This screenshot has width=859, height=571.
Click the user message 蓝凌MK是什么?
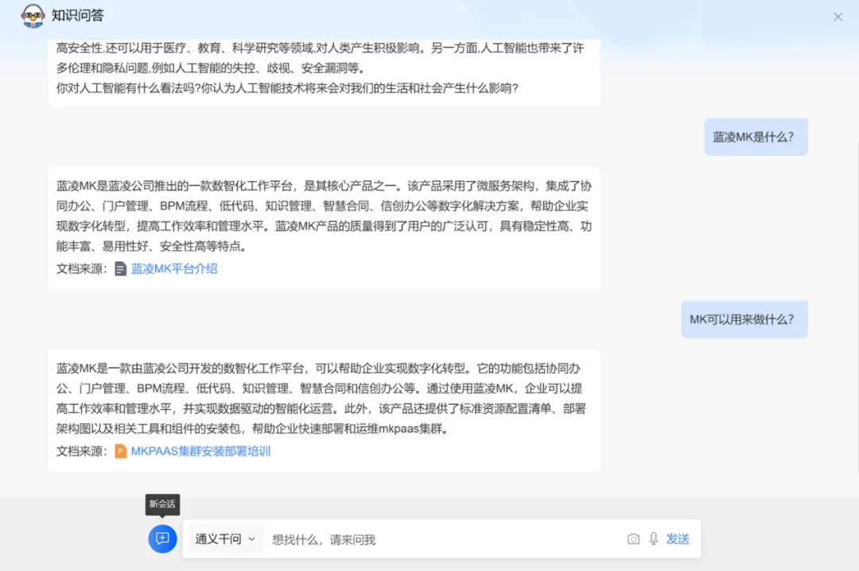(x=756, y=137)
